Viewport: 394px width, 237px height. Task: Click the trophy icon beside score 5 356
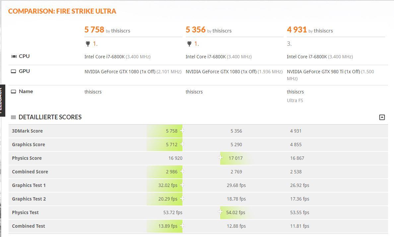coord(189,44)
